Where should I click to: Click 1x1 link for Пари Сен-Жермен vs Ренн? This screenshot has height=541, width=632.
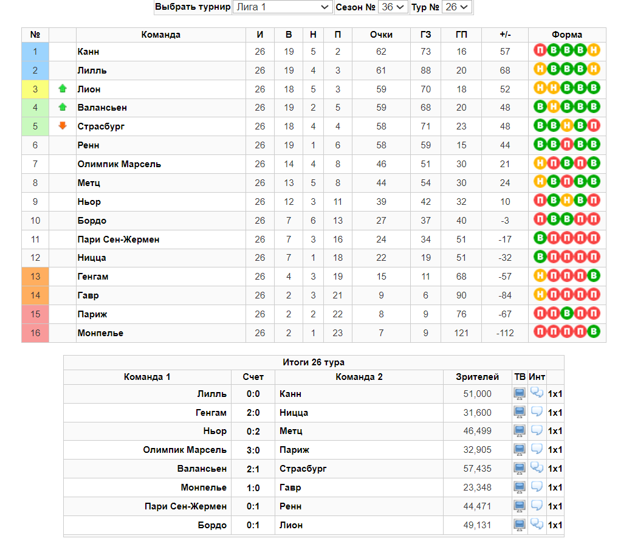555,506
